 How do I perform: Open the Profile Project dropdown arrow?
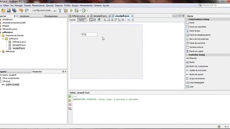point(87,10)
